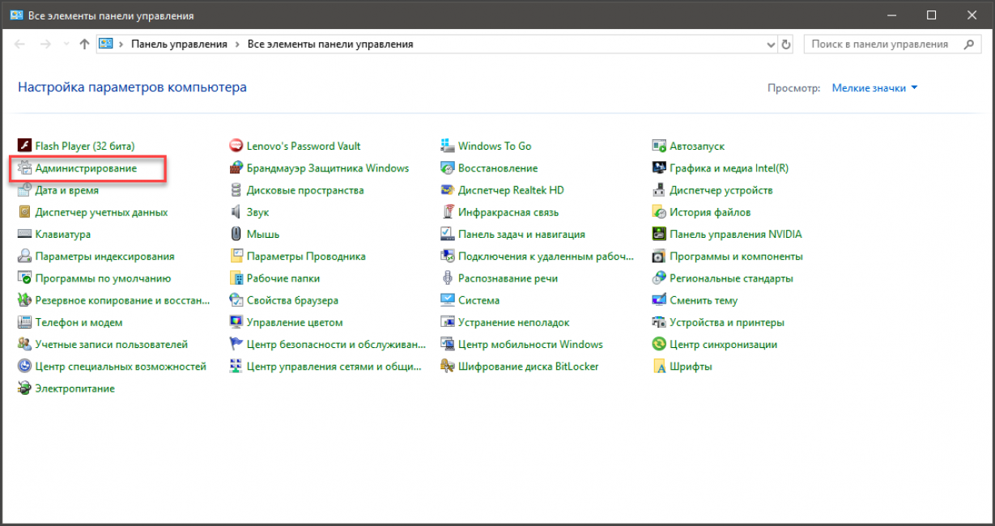Screen dimensions: 995x526
Task: Click the Шрифты fonts icon
Action: 659,367
